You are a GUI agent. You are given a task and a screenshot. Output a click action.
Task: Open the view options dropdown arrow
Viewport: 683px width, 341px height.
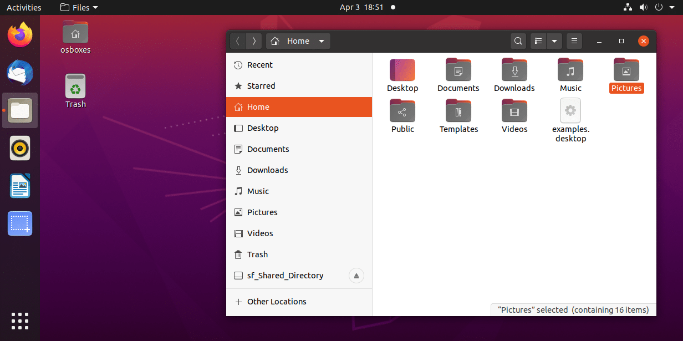point(554,40)
